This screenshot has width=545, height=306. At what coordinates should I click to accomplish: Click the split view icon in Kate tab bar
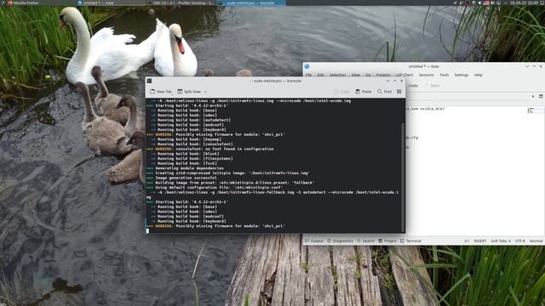point(542,96)
